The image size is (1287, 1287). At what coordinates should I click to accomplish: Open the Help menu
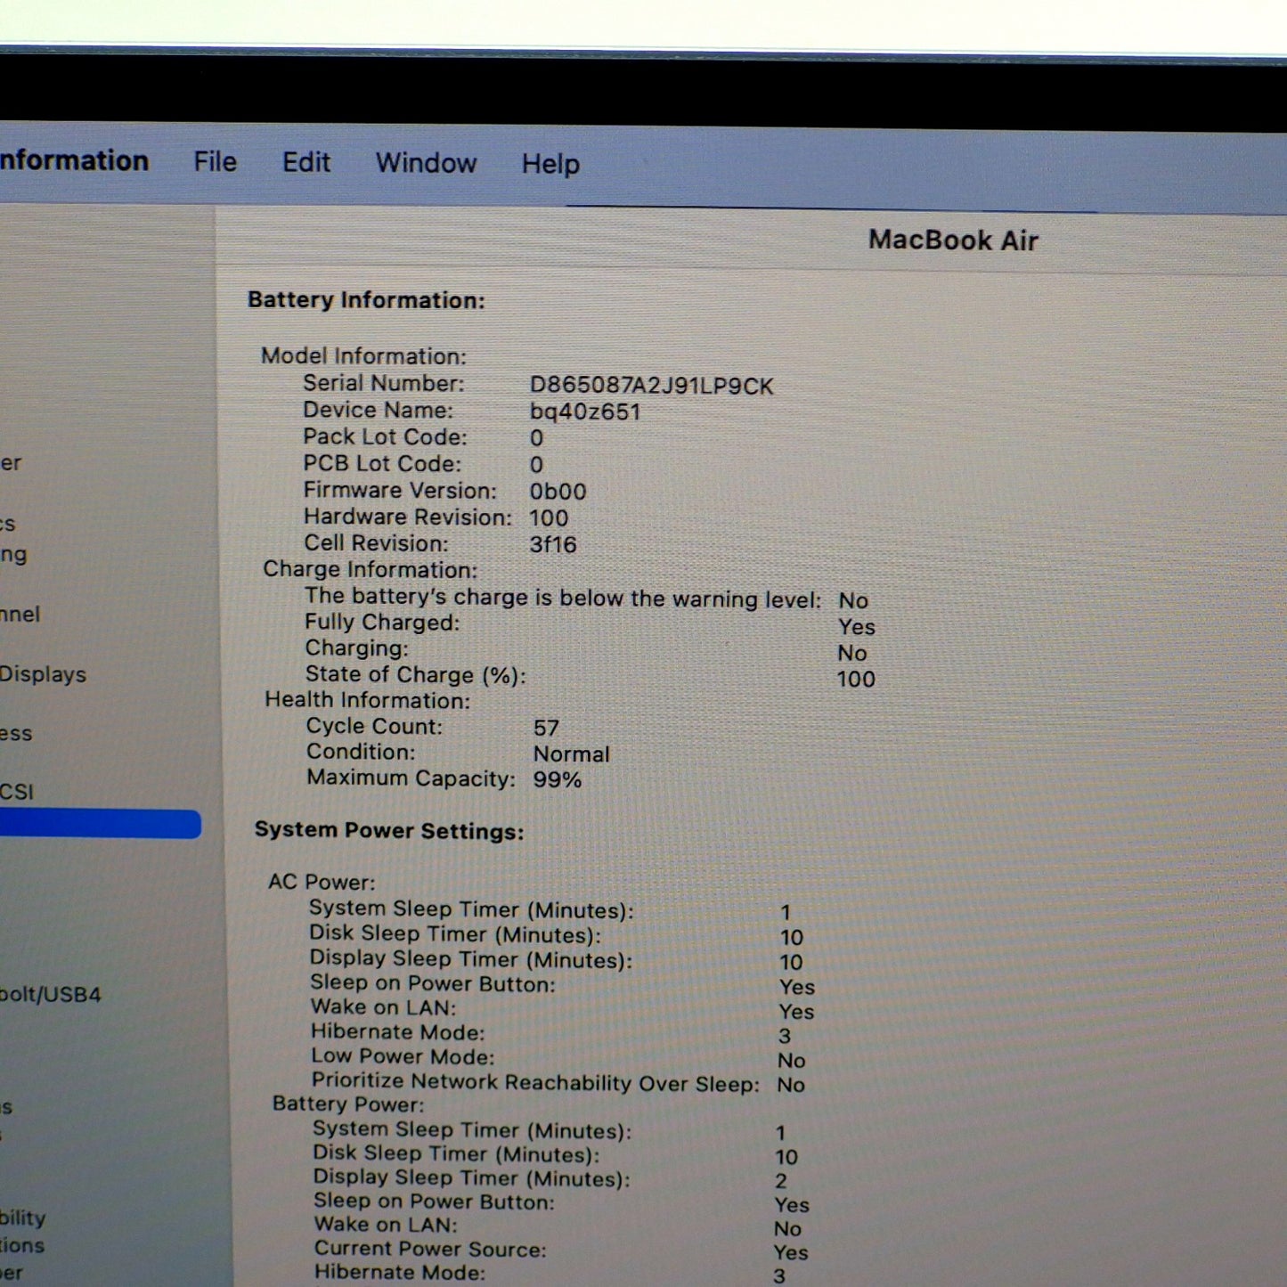[x=550, y=165]
